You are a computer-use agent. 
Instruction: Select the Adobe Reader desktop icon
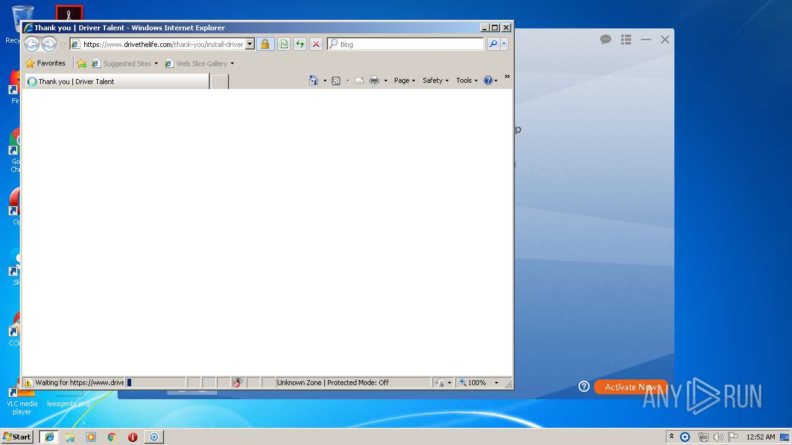click(69, 13)
